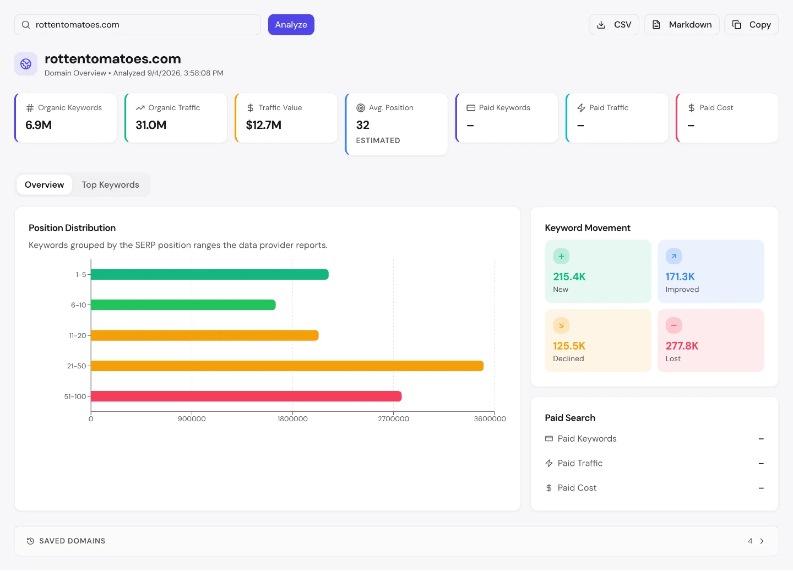Image resolution: width=793 pixels, height=571 pixels.
Task: Click the card icon in Paid Search Paid Keywords row
Action: [x=549, y=439]
